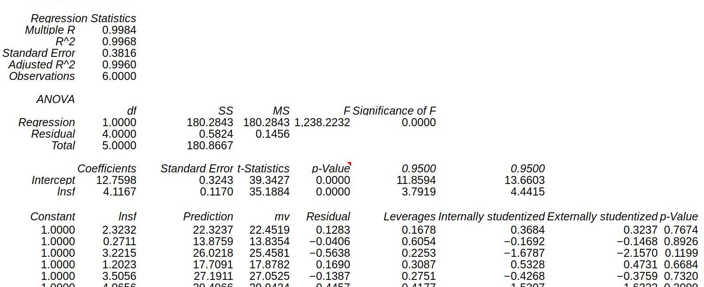Select the Adjusted R^2 value 0.9960
The width and height of the screenshot is (704, 287).
click(119, 64)
